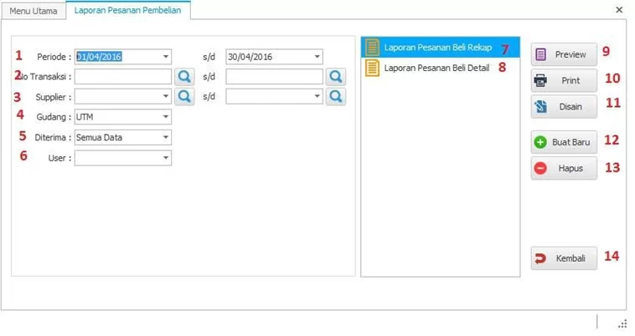Select Laporan Pesanan Beli Rekap report
This screenshot has width=635, height=336.
point(437,48)
